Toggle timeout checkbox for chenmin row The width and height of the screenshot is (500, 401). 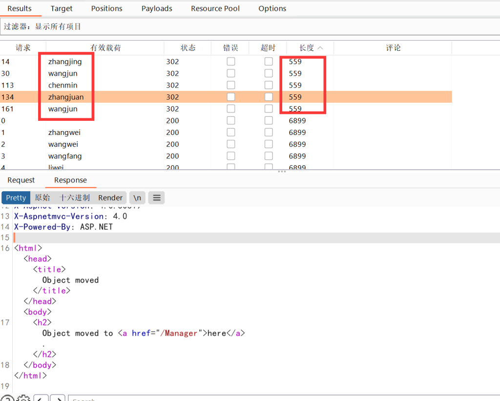pos(269,85)
